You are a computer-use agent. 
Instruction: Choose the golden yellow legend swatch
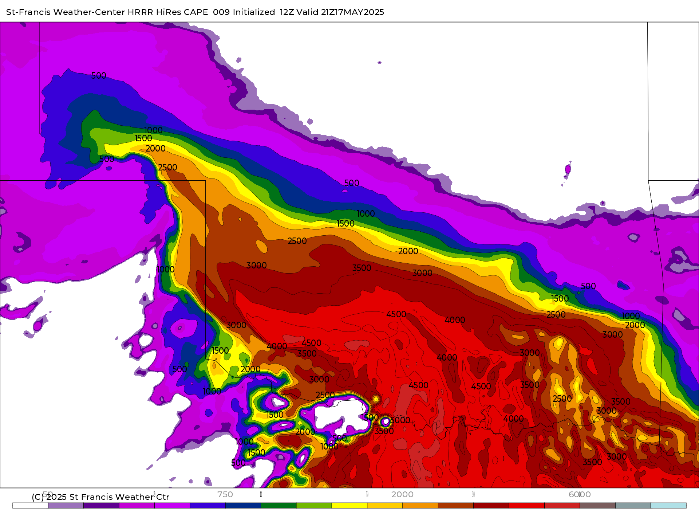(385, 506)
